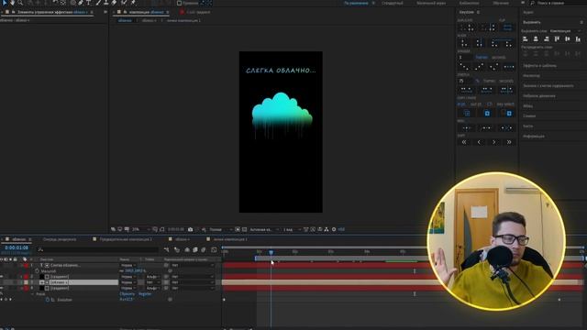Open Keystone panel menu icon
This screenshot has width=587, height=330.
tap(478, 12)
